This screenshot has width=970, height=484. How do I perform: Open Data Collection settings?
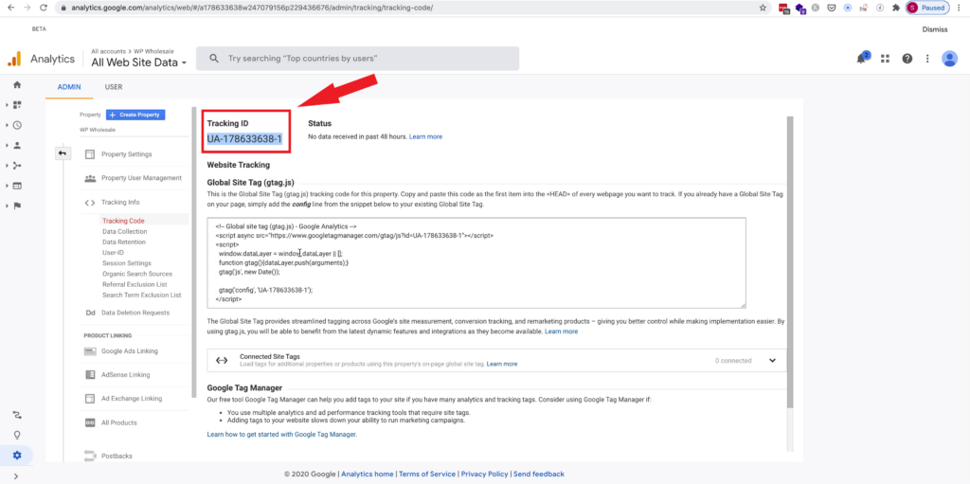pyautogui.click(x=124, y=231)
